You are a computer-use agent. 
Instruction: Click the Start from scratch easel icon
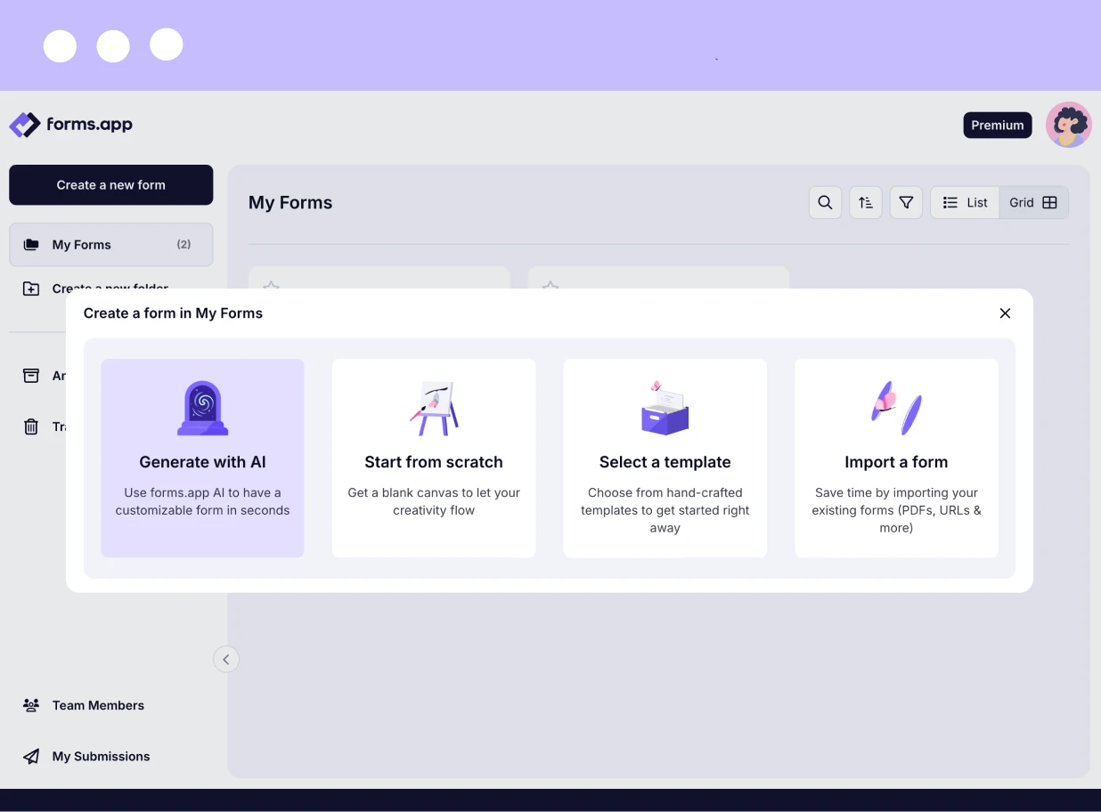tap(434, 409)
